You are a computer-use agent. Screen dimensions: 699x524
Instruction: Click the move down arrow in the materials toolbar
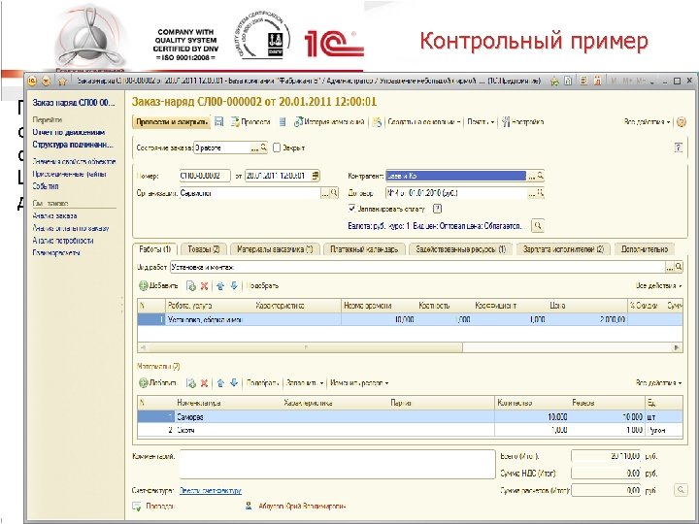234,383
